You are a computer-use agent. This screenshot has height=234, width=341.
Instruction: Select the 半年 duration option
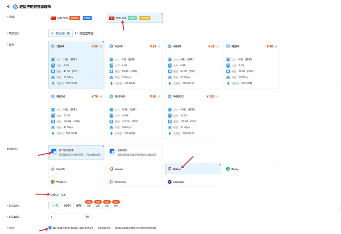pos(79,206)
